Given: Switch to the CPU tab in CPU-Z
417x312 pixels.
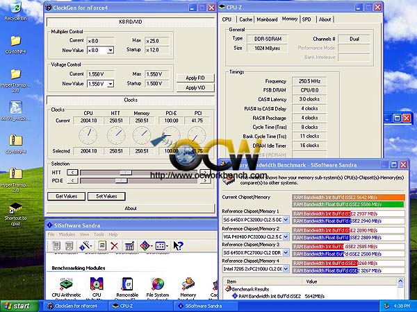Looking at the screenshot, I should click(x=227, y=19).
